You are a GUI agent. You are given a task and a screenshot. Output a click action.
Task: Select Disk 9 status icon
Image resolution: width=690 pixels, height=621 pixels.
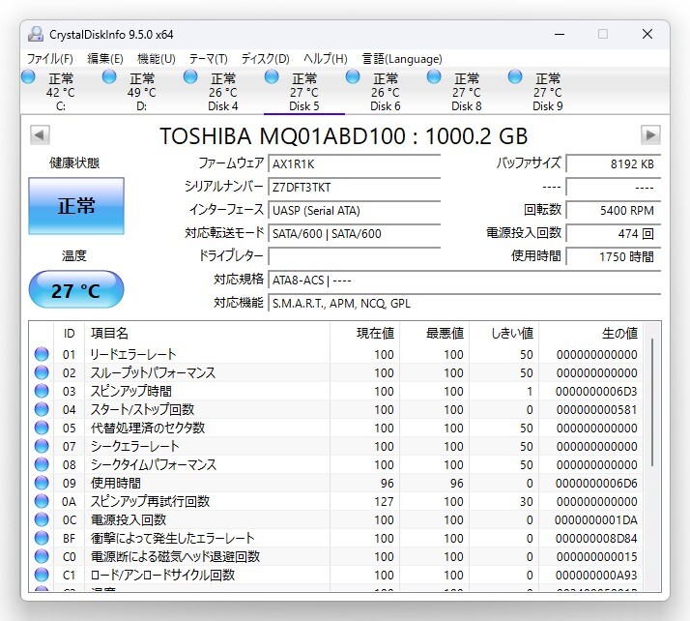515,76
